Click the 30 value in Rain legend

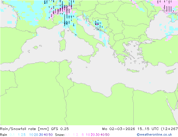(41, 135)
